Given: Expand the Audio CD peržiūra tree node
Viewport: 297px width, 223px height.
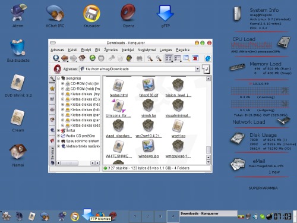Looking at the screenshot, I should click(59, 136).
